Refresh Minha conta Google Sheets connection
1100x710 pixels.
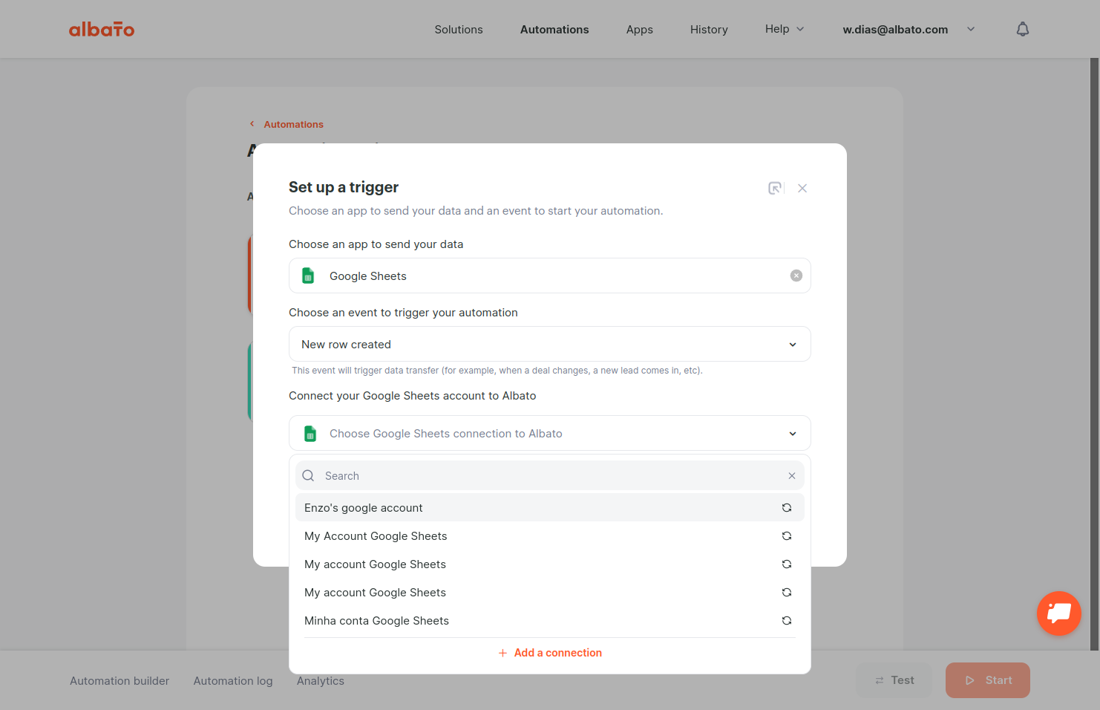click(x=787, y=621)
